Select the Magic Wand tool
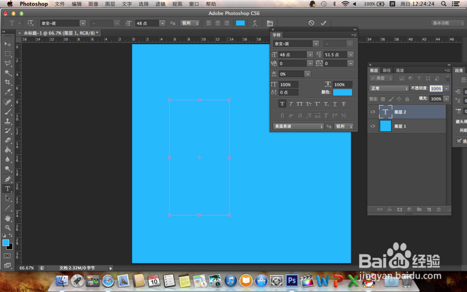Image resolution: width=467 pixels, height=292 pixels. coord(7,73)
